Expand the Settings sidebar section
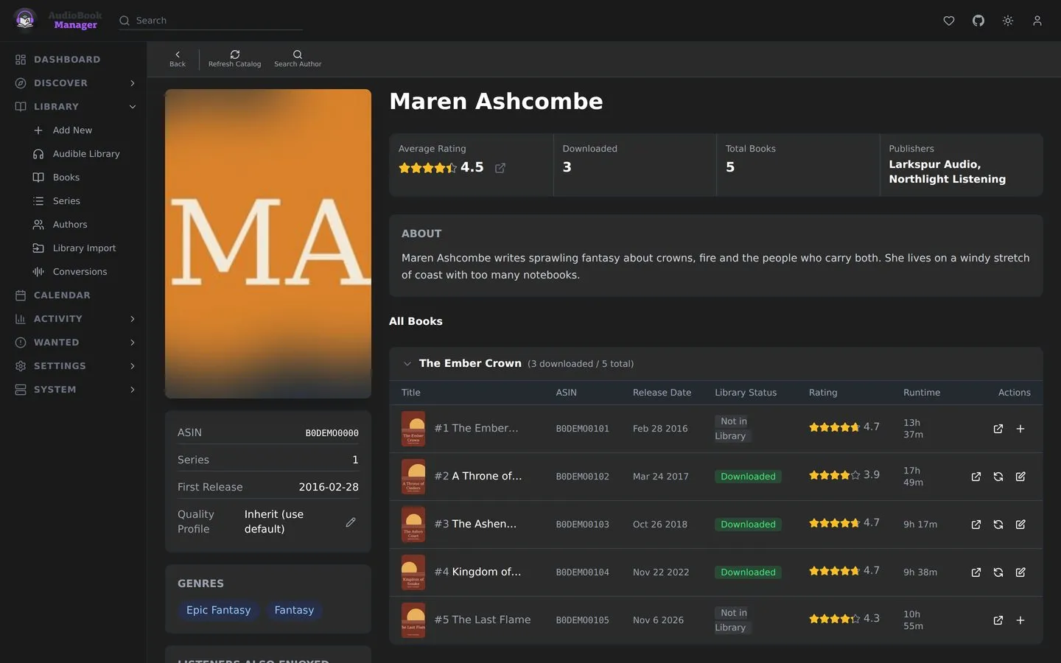 [x=133, y=366]
